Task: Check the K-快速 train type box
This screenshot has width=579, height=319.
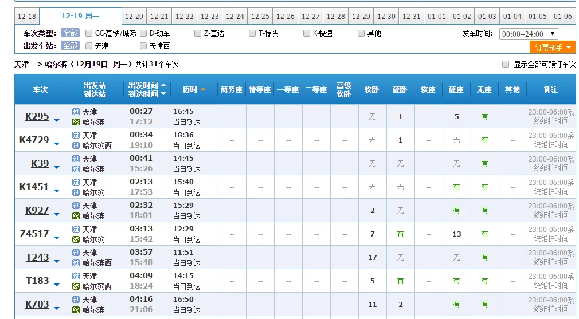Action: [x=307, y=34]
